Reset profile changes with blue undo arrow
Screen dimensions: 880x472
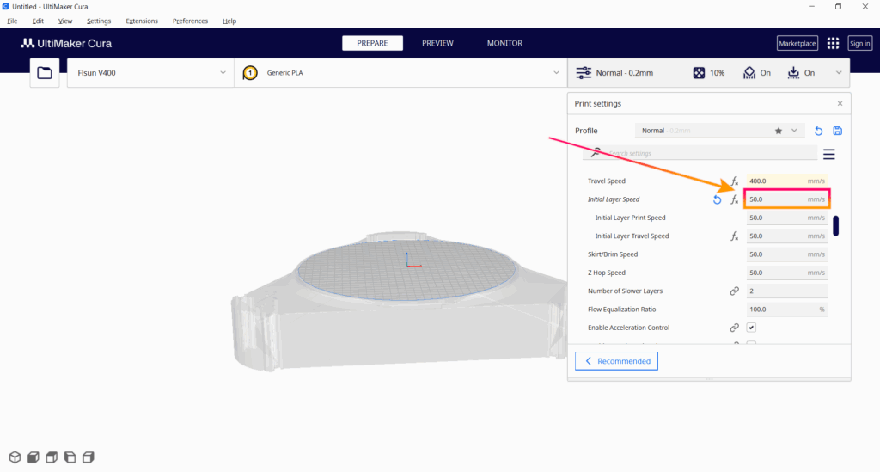coord(818,131)
